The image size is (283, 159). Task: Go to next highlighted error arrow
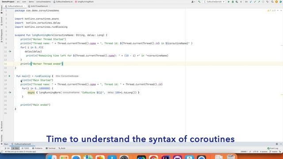click(x=281, y=11)
